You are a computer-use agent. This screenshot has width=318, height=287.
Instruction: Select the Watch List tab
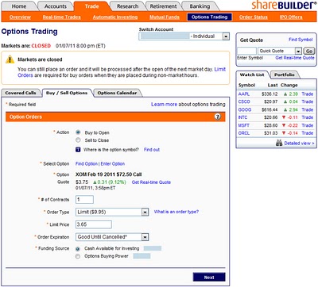252,75
